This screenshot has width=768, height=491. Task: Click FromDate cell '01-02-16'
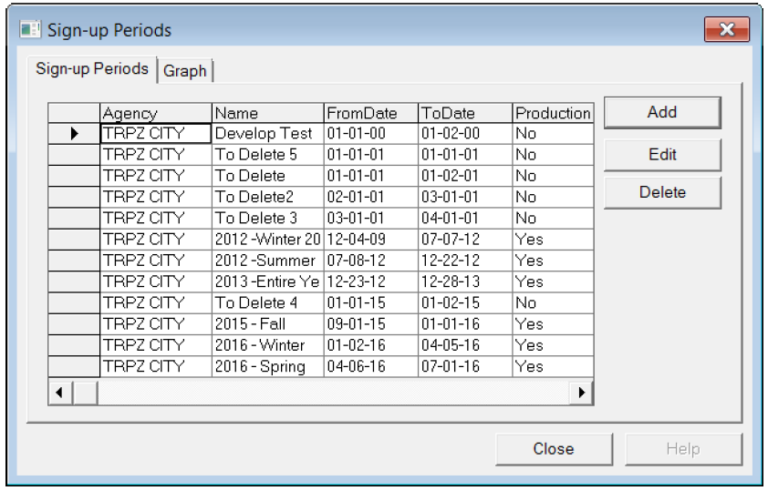(x=371, y=345)
